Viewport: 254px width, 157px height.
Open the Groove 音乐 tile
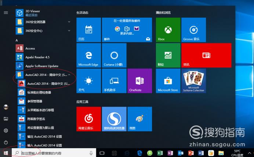point(193,30)
